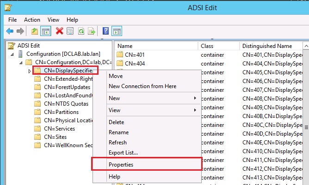The width and height of the screenshot is (309, 185).
Task: Click the Refresh toolbar icon
Action: 82,31
